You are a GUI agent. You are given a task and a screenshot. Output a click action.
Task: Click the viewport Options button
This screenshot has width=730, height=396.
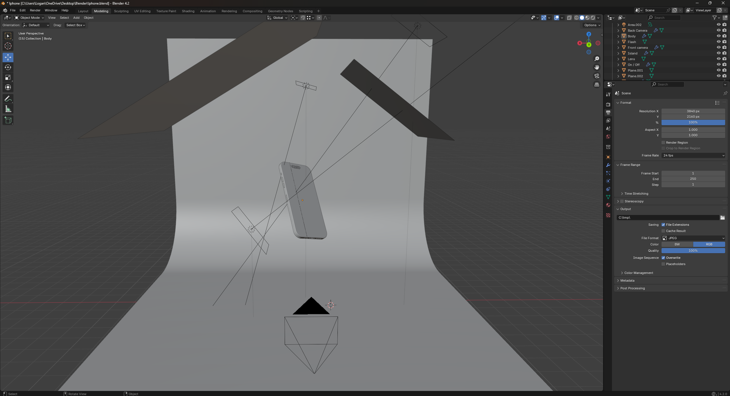pos(592,25)
